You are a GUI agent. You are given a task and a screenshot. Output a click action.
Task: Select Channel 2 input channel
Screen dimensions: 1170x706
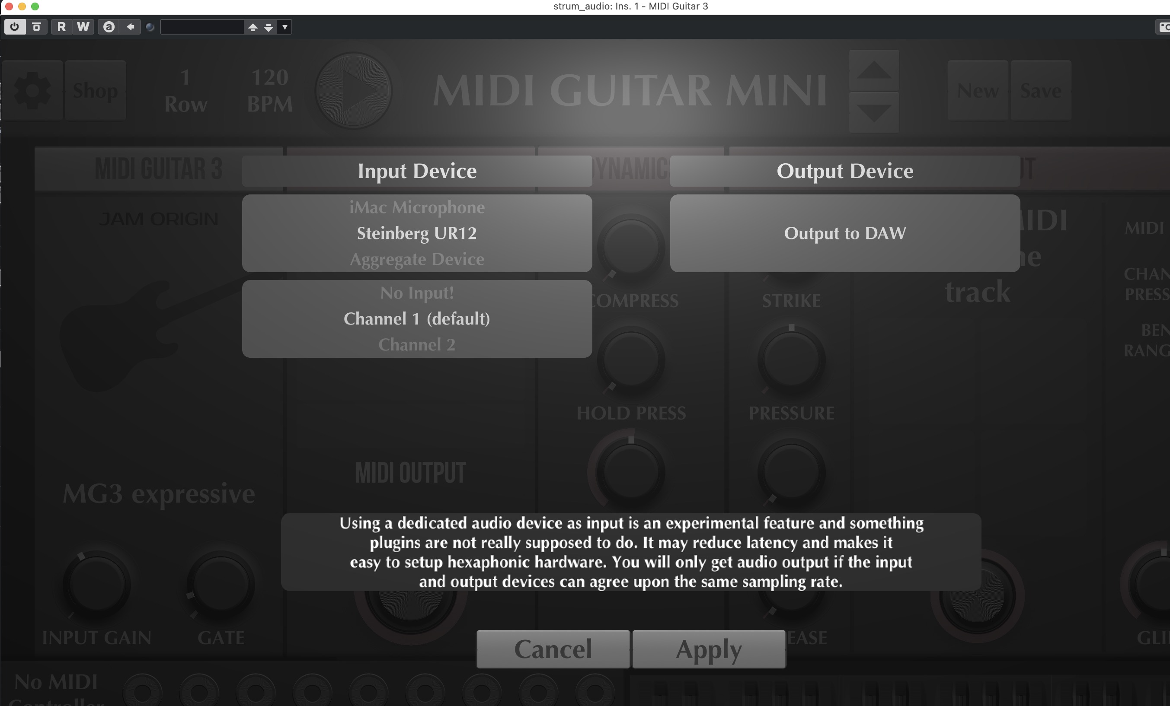pyautogui.click(x=417, y=344)
